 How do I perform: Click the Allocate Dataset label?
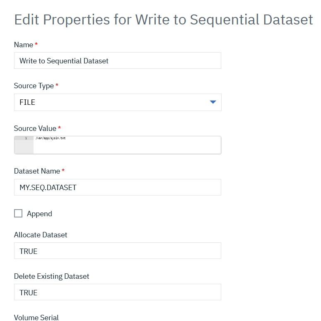(41, 235)
